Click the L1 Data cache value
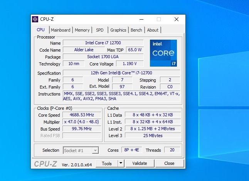Screen dimensions: 249x181 pos(153,115)
